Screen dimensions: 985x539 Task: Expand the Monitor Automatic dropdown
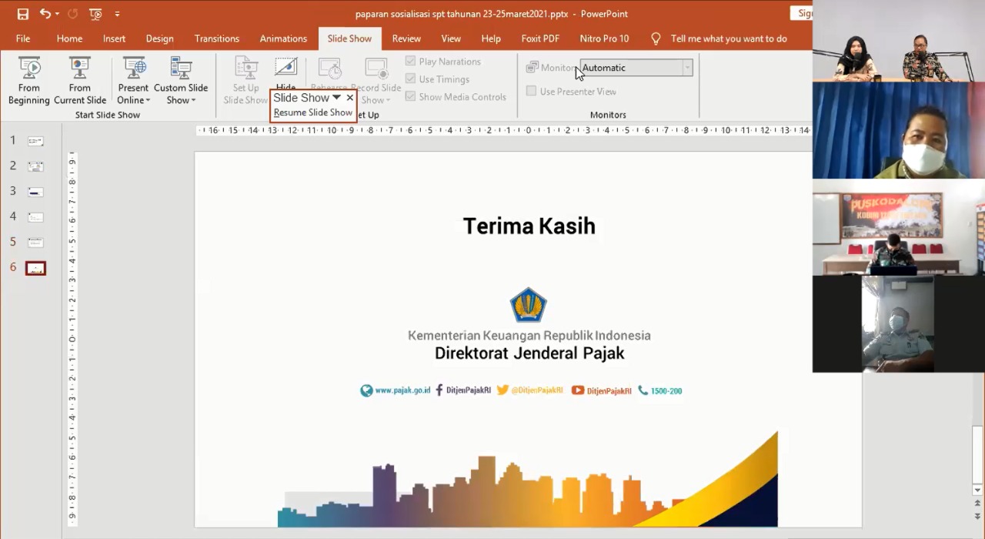coord(687,68)
